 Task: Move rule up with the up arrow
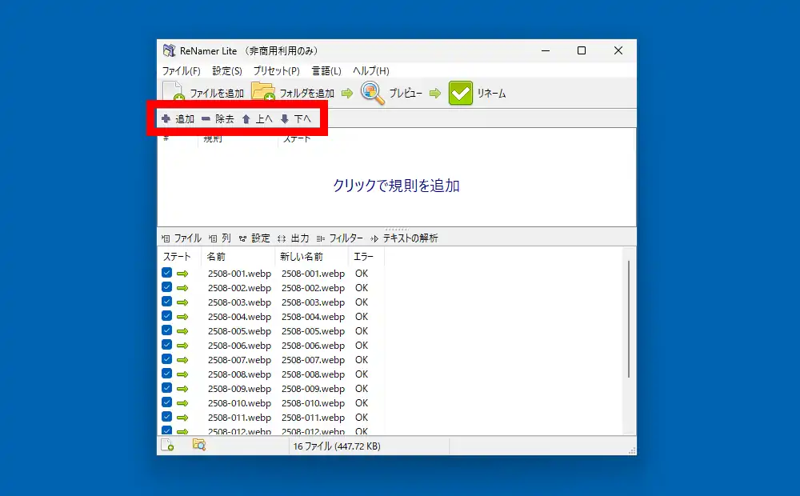click(x=246, y=119)
